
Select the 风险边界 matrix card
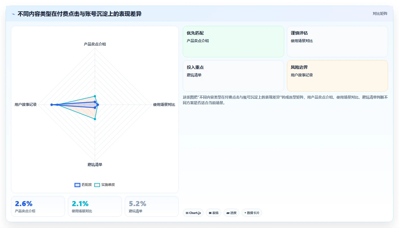tap(337, 76)
